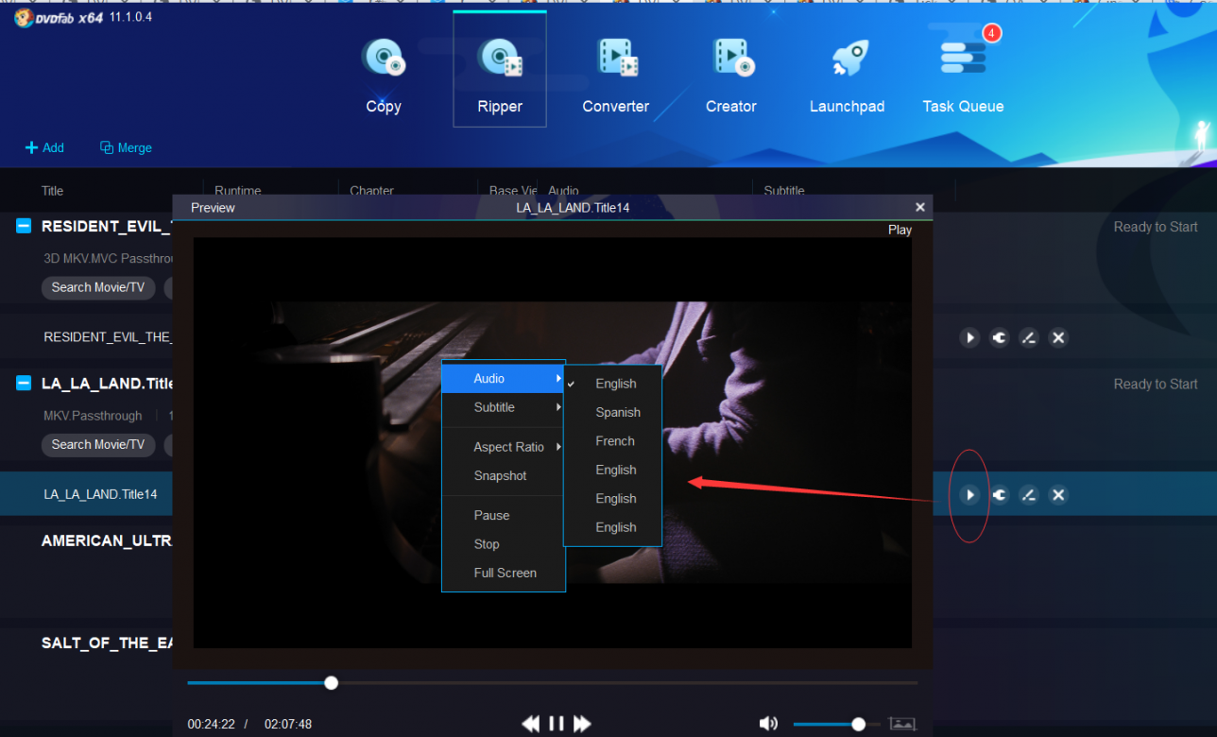This screenshot has width=1217, height=737.
Task: Click the Chapter column header
Action: [x=371, y=191]
